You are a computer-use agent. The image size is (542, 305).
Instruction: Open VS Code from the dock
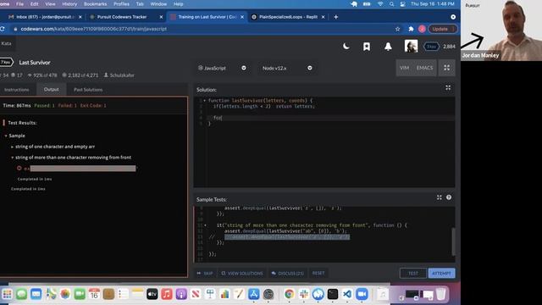[x=347, y=294]
